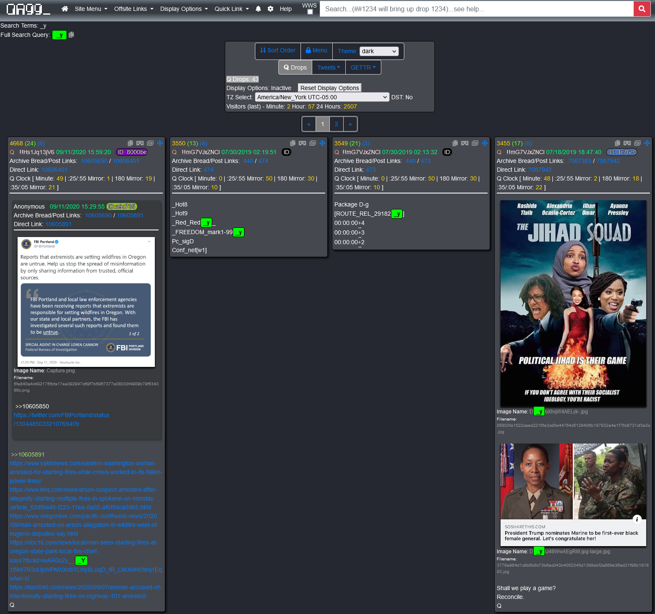Click the move arrows on drop 3455
The width and height of the screenshot is (655, 614).
pyautogui.click(x=647, y=143)
